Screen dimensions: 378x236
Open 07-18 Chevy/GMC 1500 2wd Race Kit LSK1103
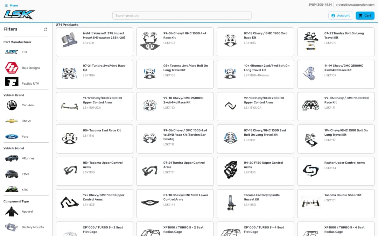click(255, 42)
